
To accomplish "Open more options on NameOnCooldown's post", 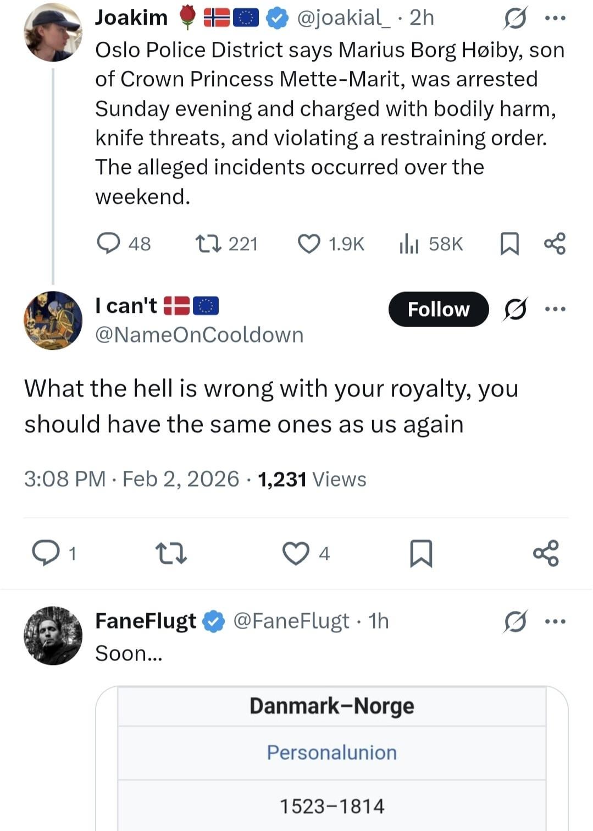I will (555, 309).
